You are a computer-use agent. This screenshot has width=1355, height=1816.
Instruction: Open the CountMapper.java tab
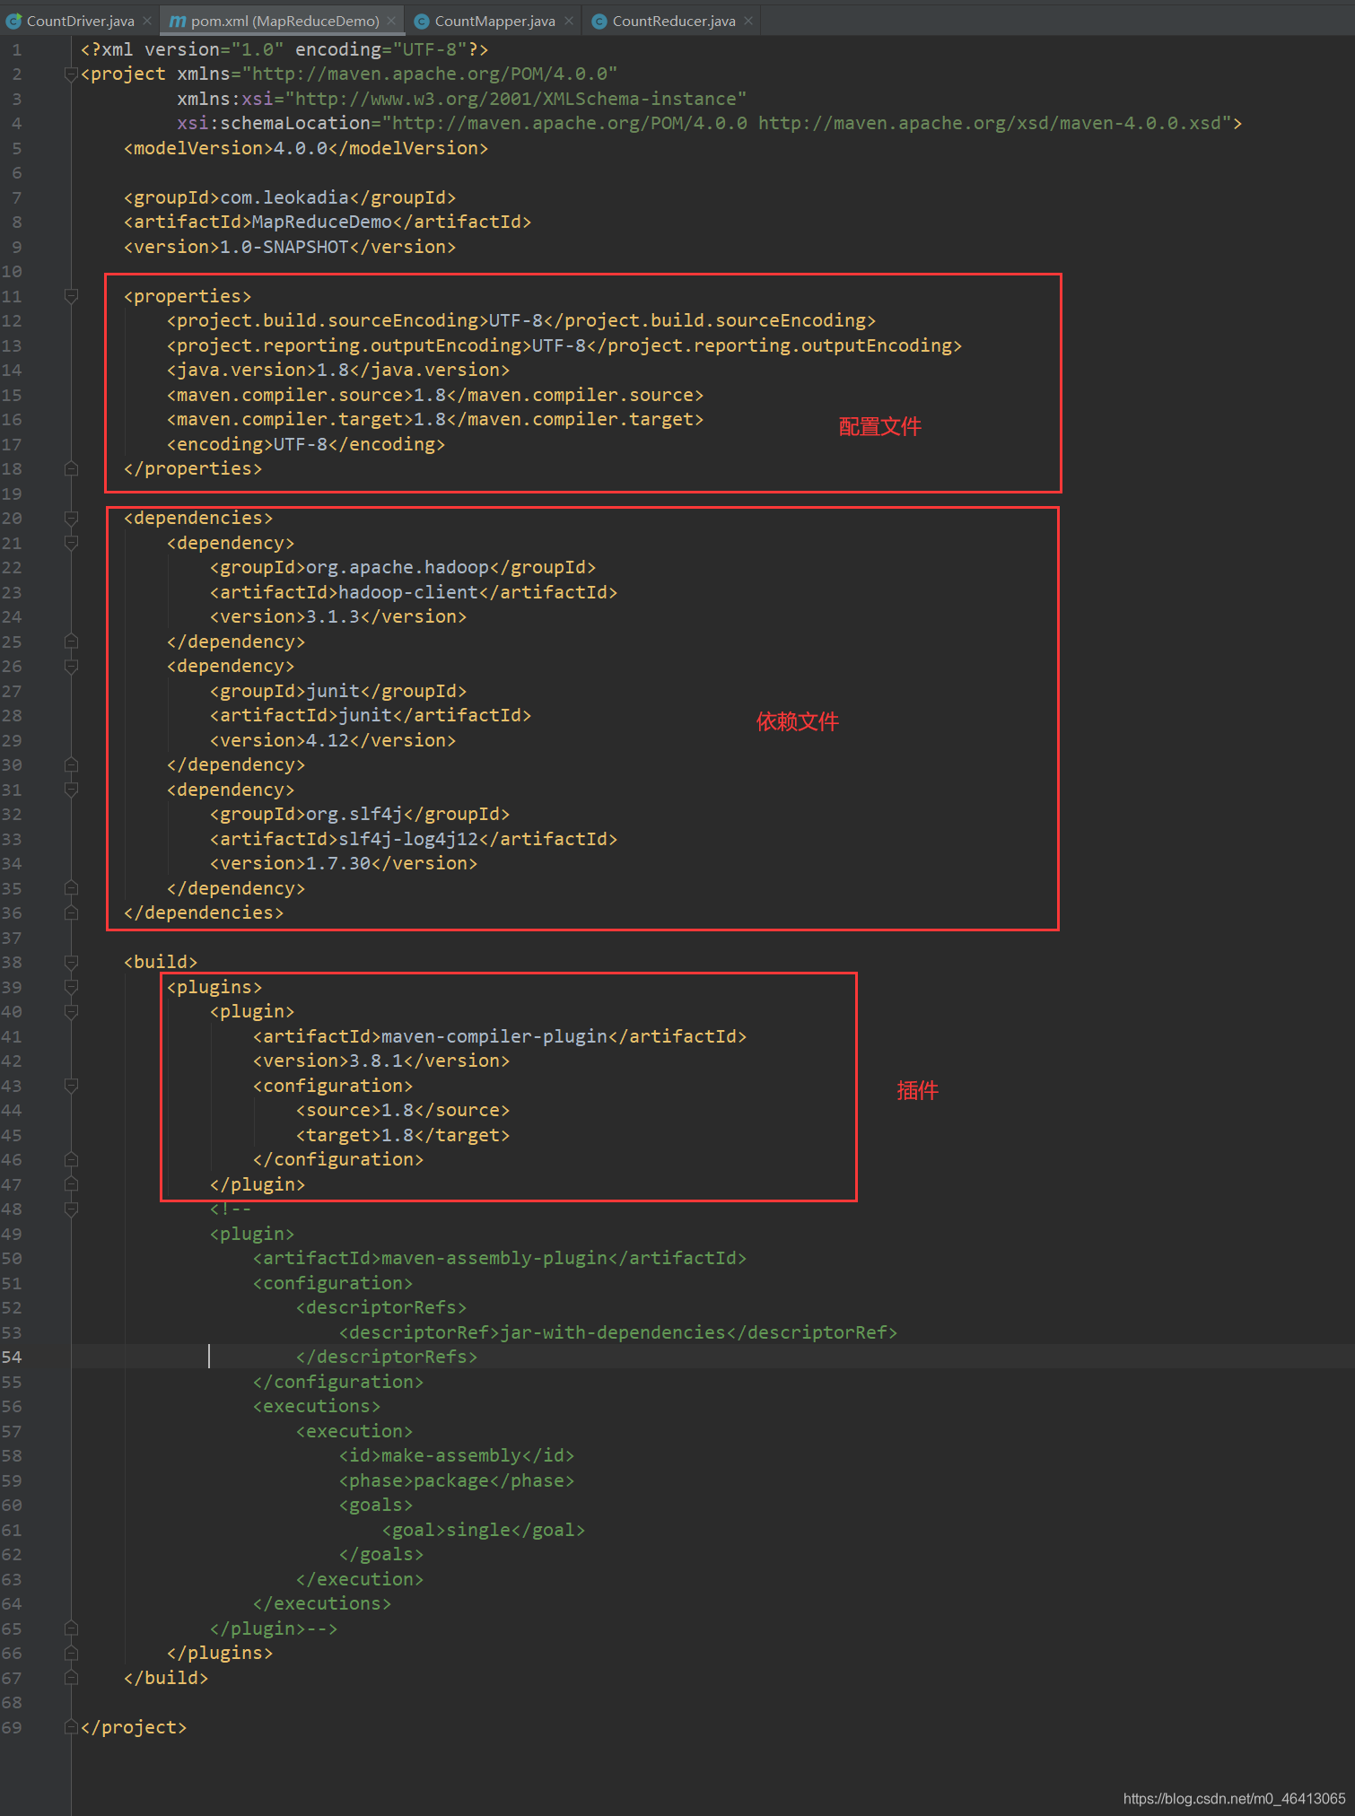(494, 21)
